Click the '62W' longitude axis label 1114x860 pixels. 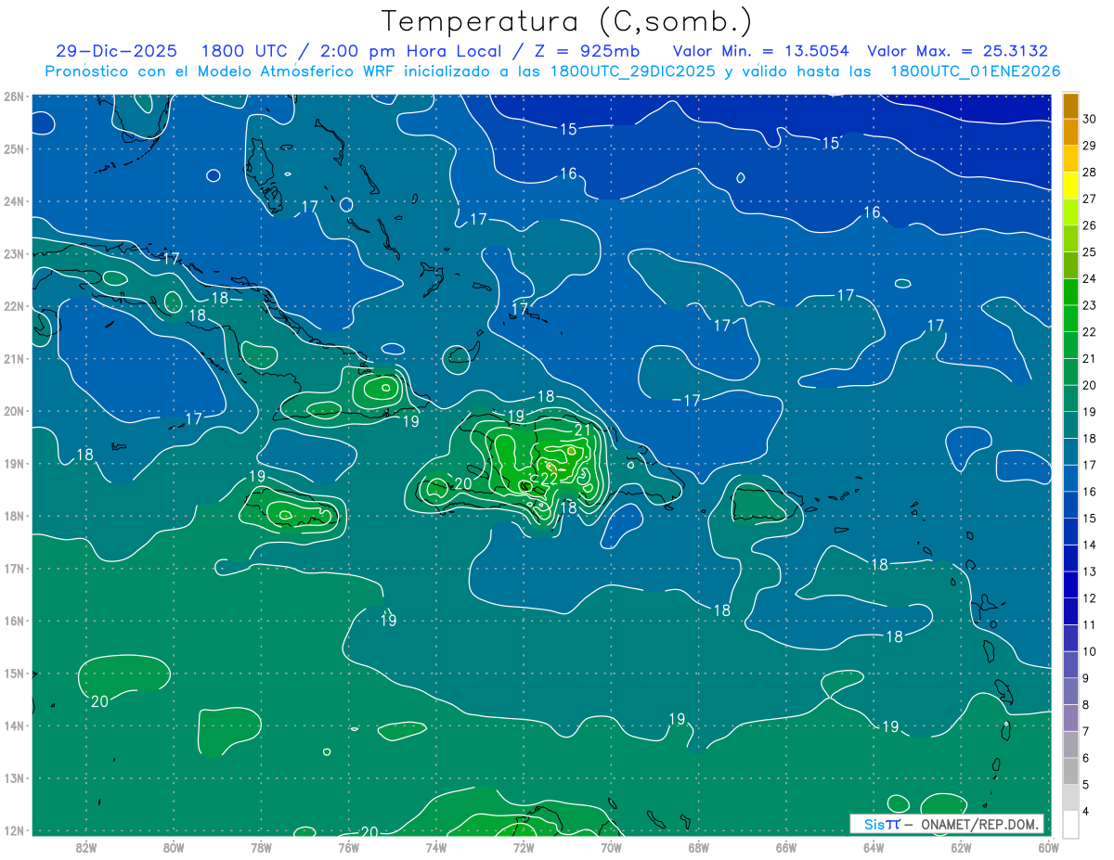pos(962,847)
